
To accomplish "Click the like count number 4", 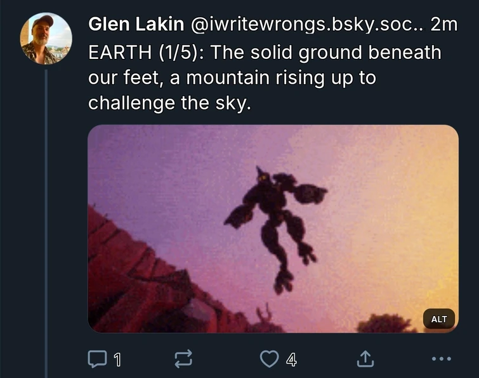I will (x=291, y=360).
